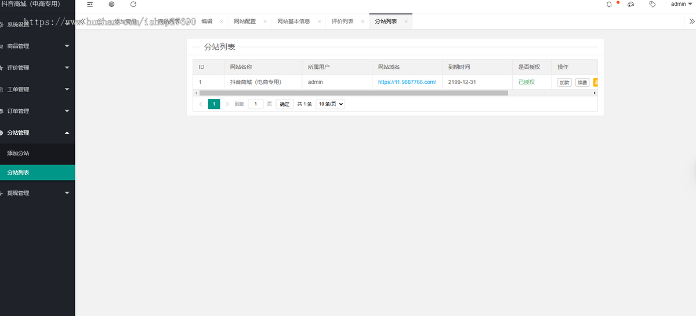696x316 pixels.
Task: Open 添加分站 in the sidebar
Action: coord(38,153)
